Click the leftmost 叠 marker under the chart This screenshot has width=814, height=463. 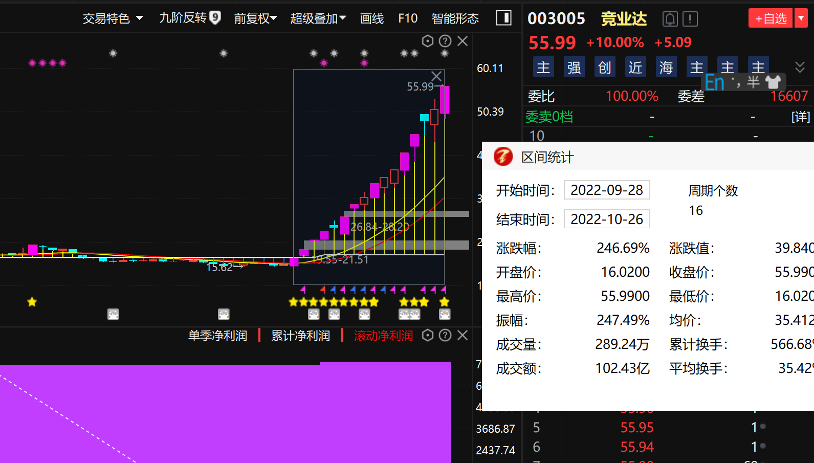(x=113, y=314)
